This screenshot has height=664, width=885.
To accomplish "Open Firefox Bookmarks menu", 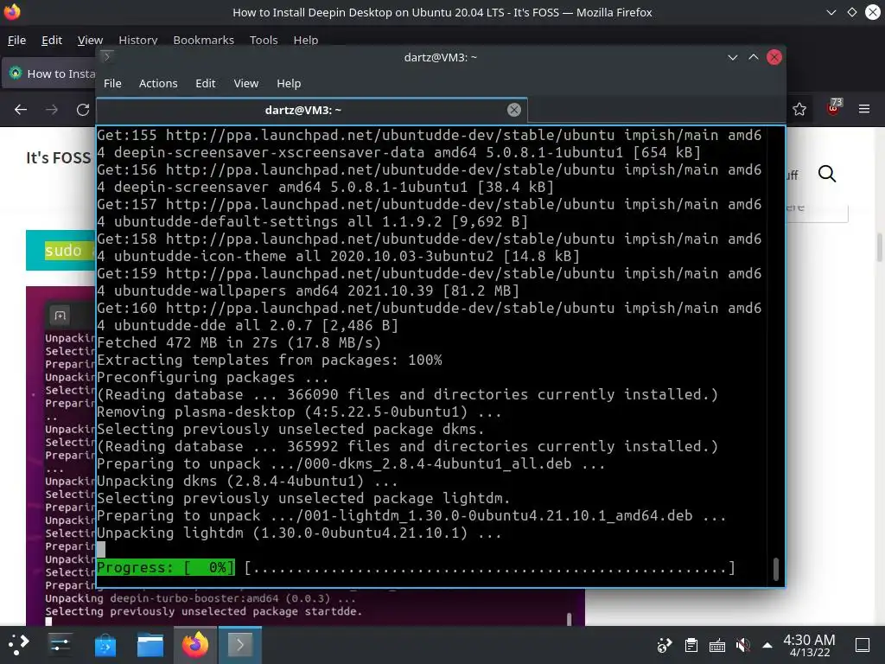I will click(203, 40).
